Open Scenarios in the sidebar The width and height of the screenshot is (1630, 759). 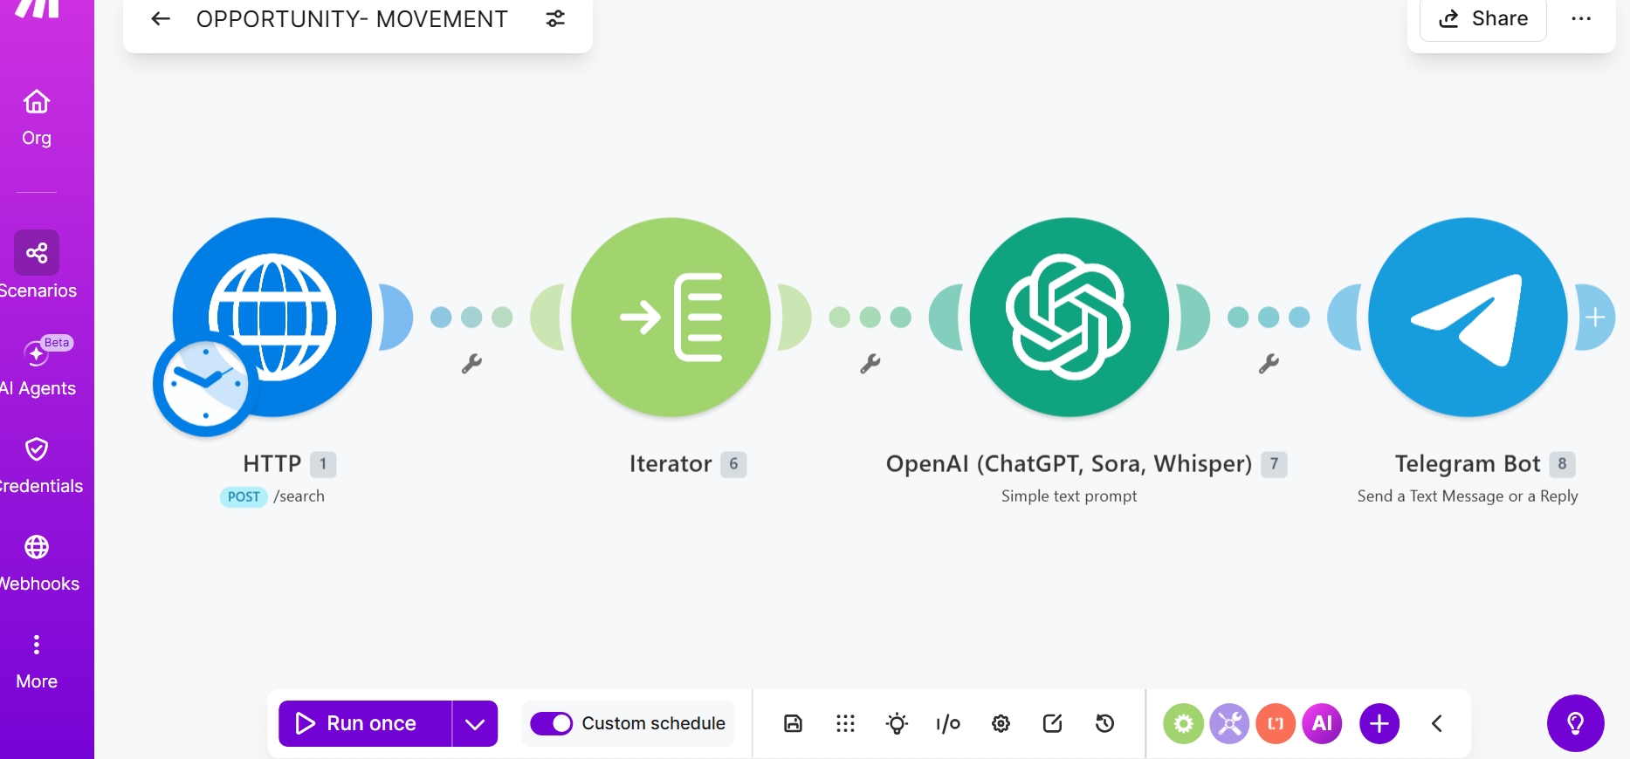37,266
